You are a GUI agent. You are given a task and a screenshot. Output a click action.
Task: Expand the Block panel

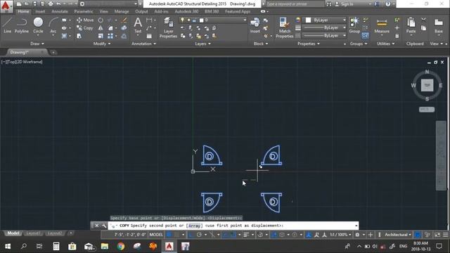[261, 44]
